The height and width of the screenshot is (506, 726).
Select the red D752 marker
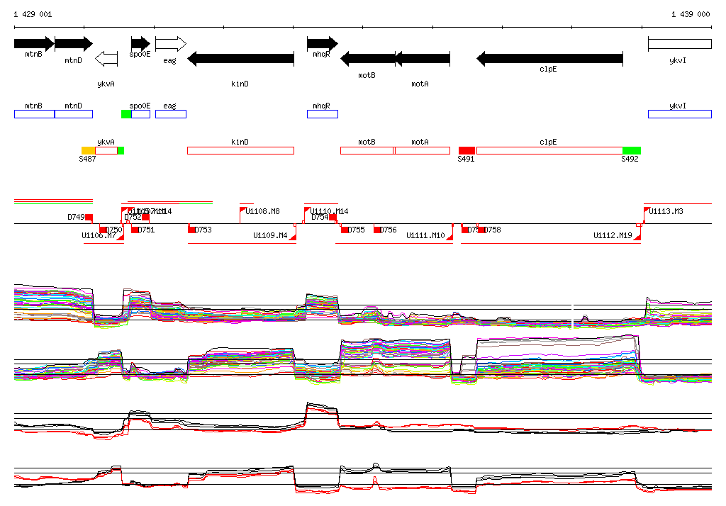coord(145,217)
